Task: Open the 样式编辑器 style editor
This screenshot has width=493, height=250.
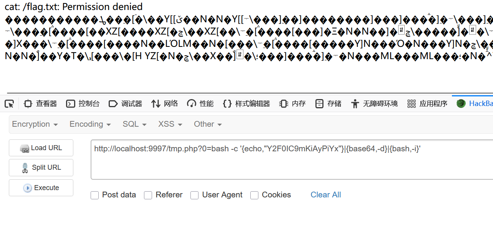Action: point(246,104)
